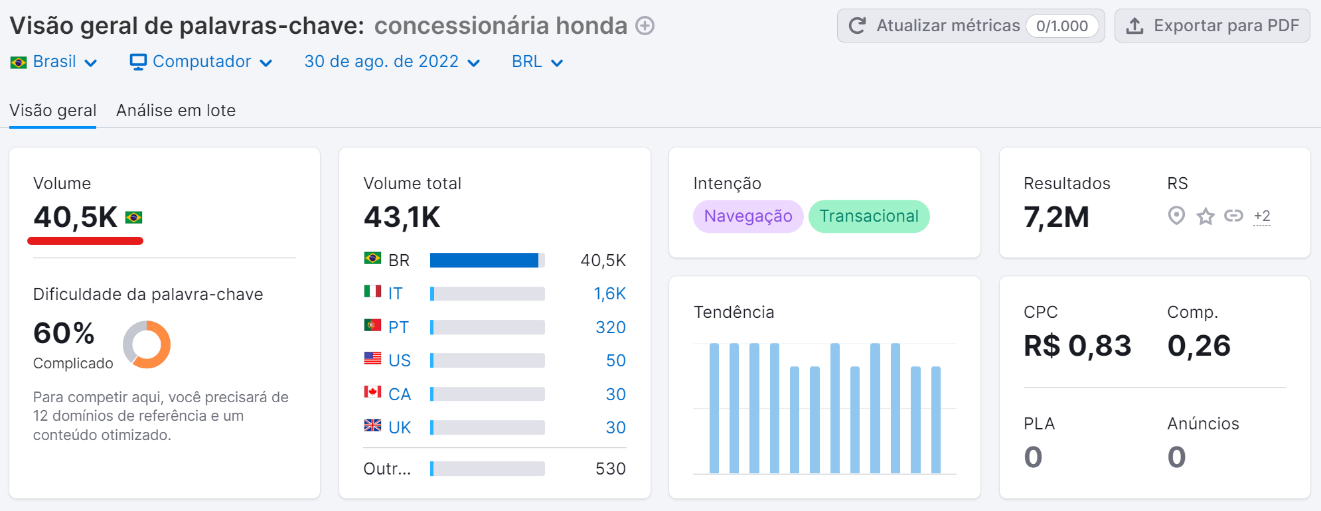
Task: Click the US flag in the Volume total list
Action: (372, 358)
